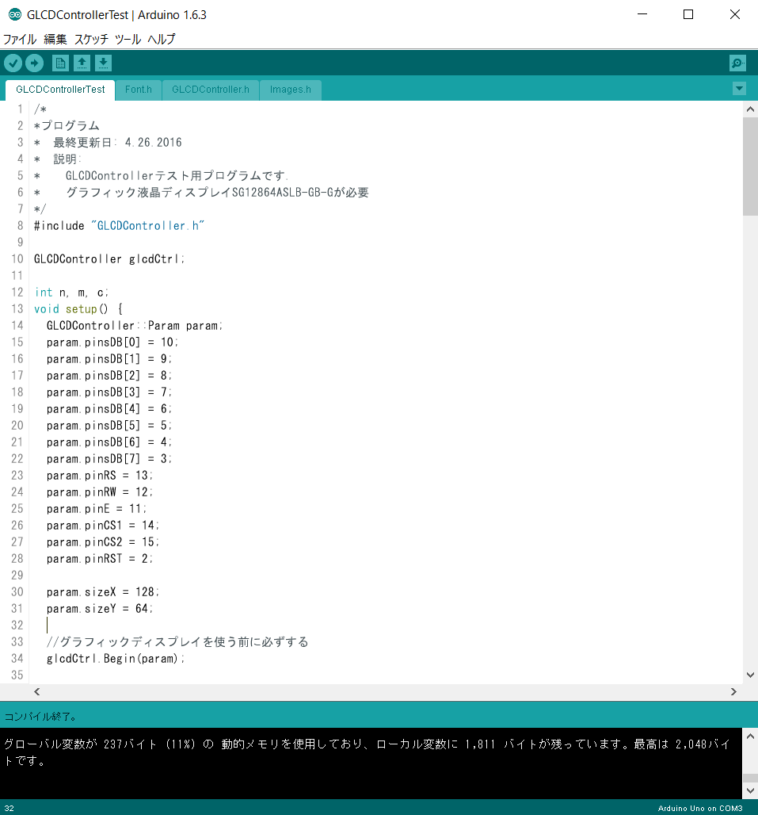This screenshot has width=758, height=815.
Task: Click the console memory usage message
Action: (367, 752)
